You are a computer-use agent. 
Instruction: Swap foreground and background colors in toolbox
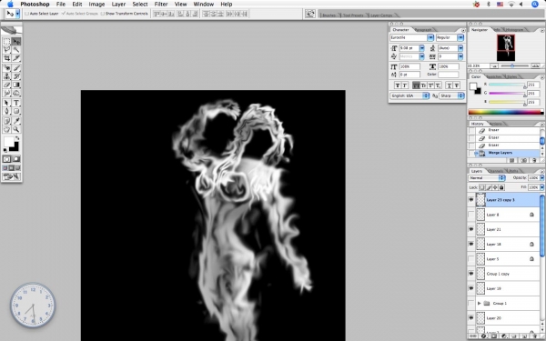pyautogui.click(x=17, y=138)
